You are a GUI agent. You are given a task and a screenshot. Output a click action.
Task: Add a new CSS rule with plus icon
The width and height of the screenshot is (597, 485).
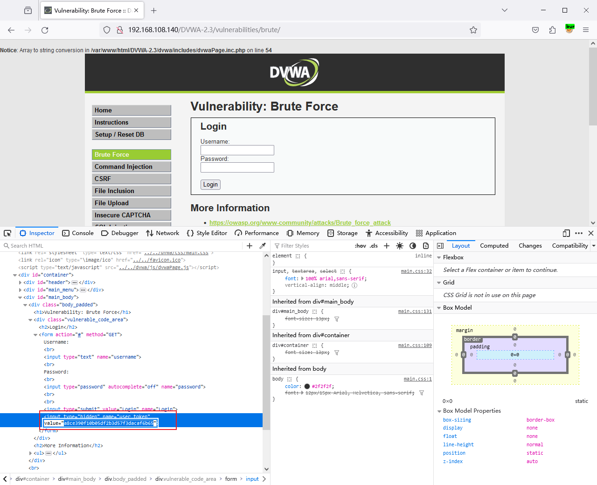[387, 246]
